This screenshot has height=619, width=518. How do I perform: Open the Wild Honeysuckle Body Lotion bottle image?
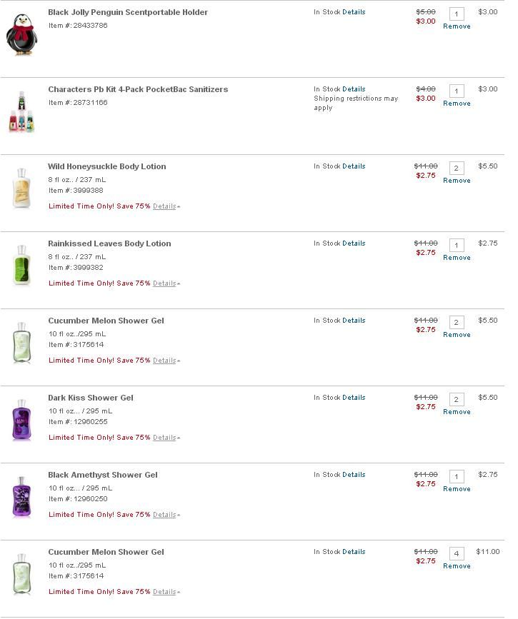coord(21,188)
